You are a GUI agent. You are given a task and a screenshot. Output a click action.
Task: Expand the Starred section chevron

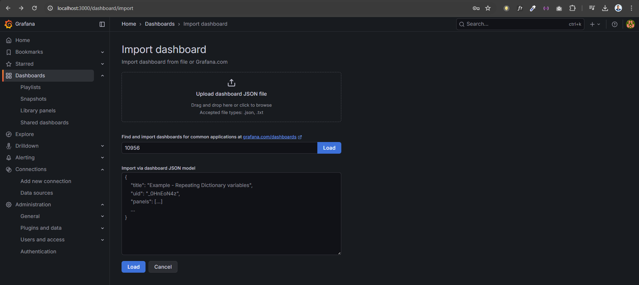pyautogui.click(x=103, y=64)
